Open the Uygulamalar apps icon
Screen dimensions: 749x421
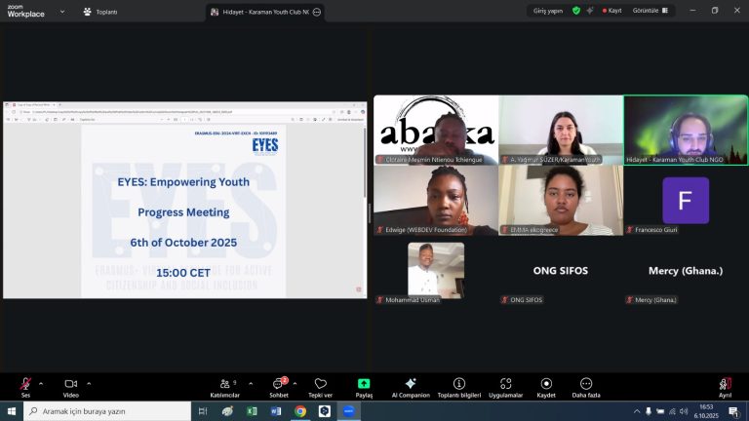pos(505,385)
